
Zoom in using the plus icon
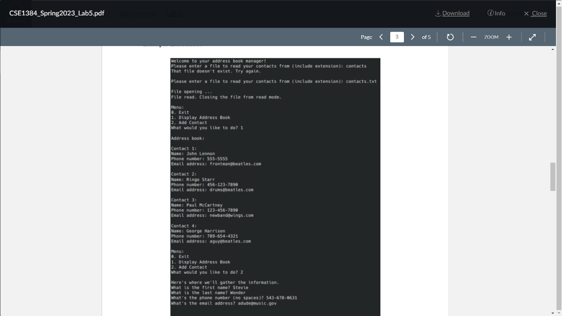tap(509, 37)
